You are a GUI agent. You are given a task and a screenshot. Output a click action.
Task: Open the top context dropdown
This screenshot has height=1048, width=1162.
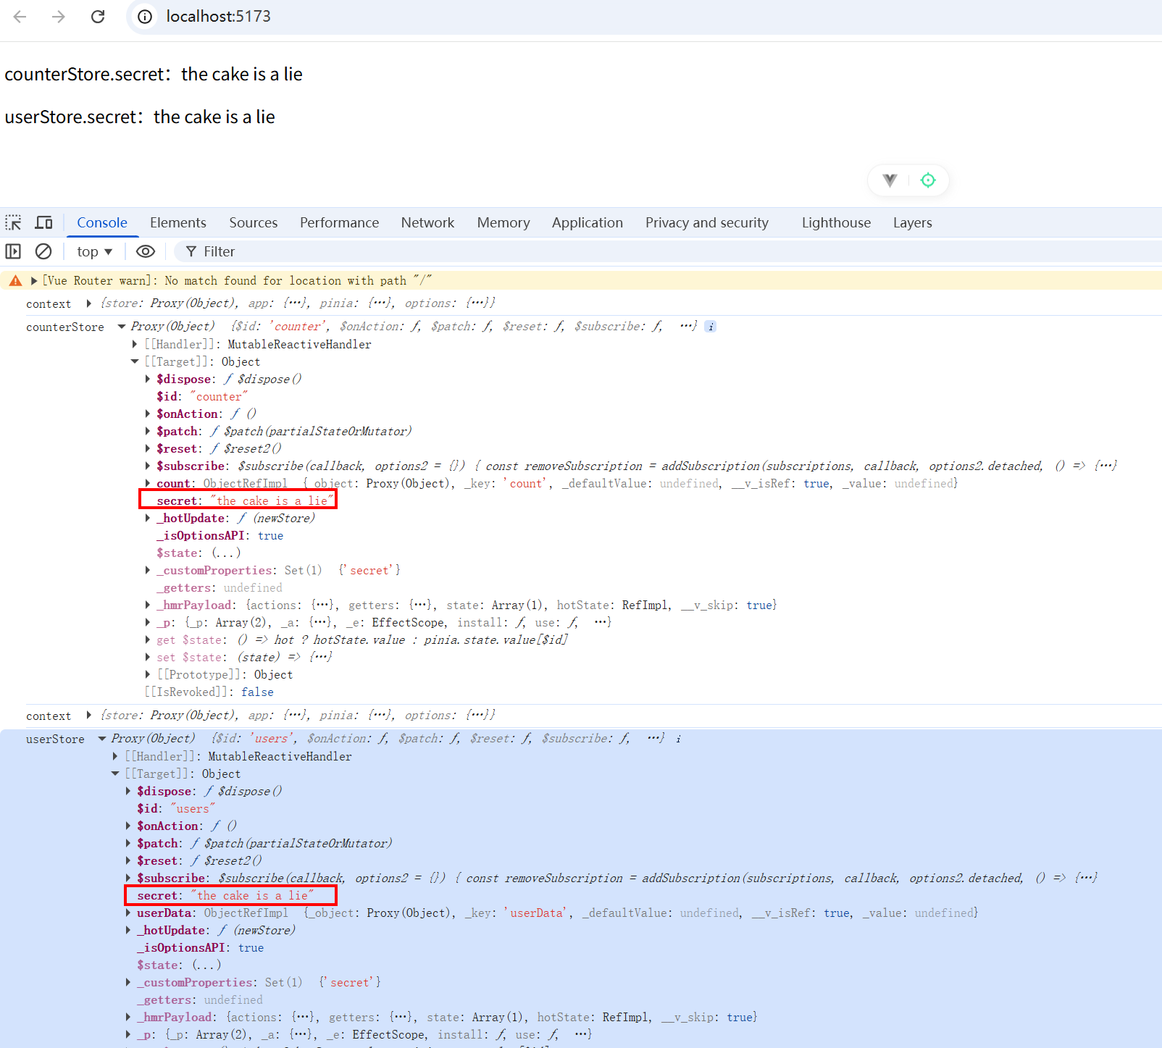tap(95, 251)
